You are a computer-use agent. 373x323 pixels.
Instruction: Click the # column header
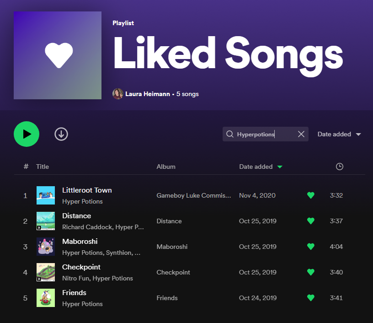tap(26, 167)
